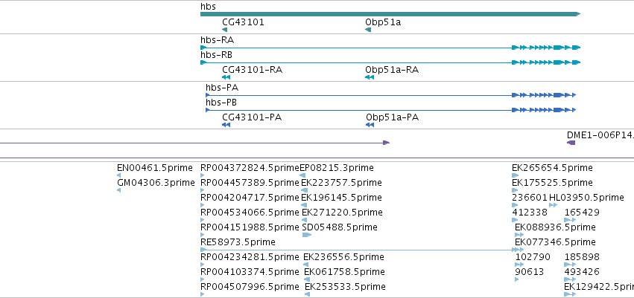Click the EK265654.5prime EST label
This screenshot has width=634, height=298.
tap(552, 168)
